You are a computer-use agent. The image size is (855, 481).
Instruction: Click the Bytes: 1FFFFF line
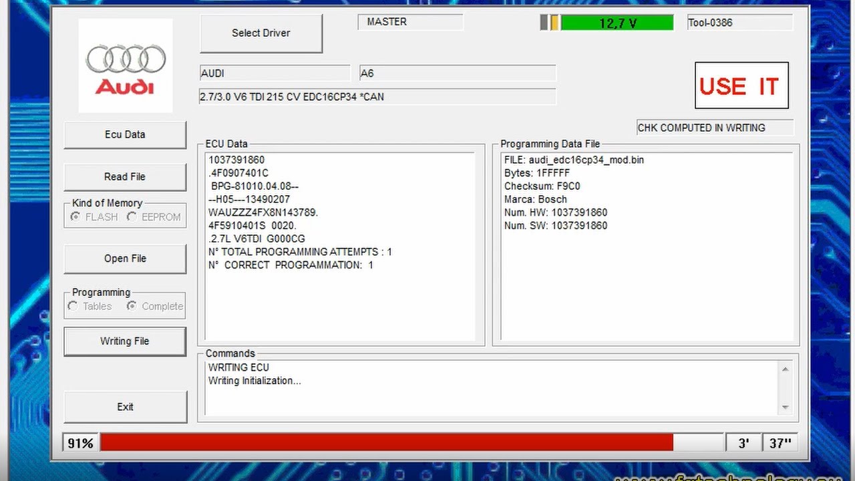tap(537, 173)
